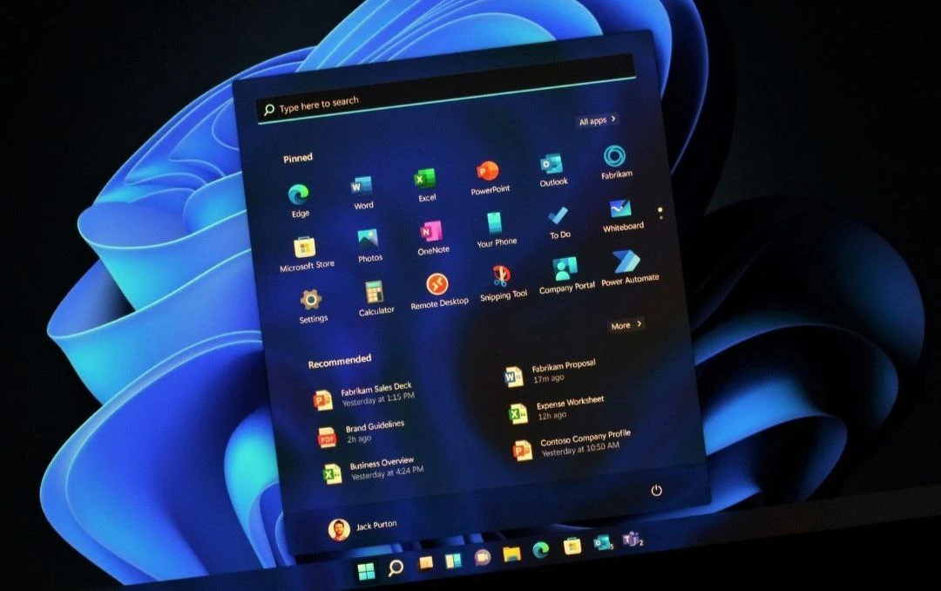Open the chat camera icon on the taskbar
Viewport: 941px width, 591px height.
pos(483,557)
